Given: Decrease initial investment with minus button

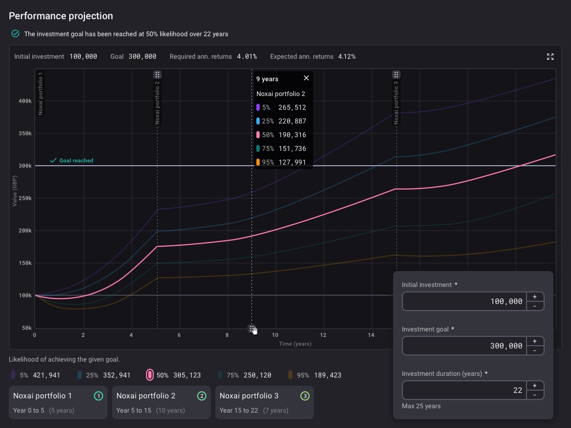Looking at the screenshot, I should [x=535, y=306].
